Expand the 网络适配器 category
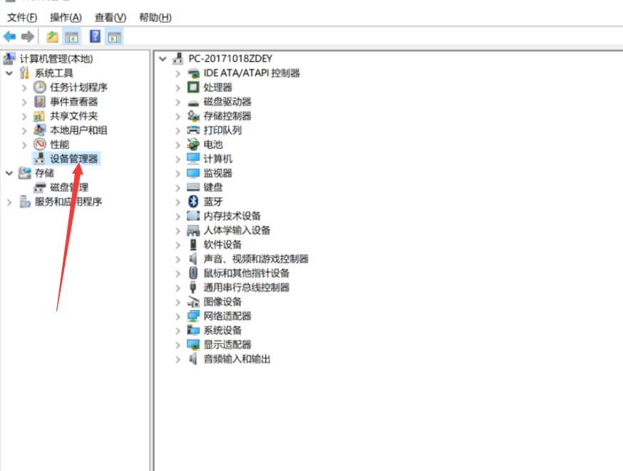Screen dimensions: 623x471 click(x=178, y=316)
